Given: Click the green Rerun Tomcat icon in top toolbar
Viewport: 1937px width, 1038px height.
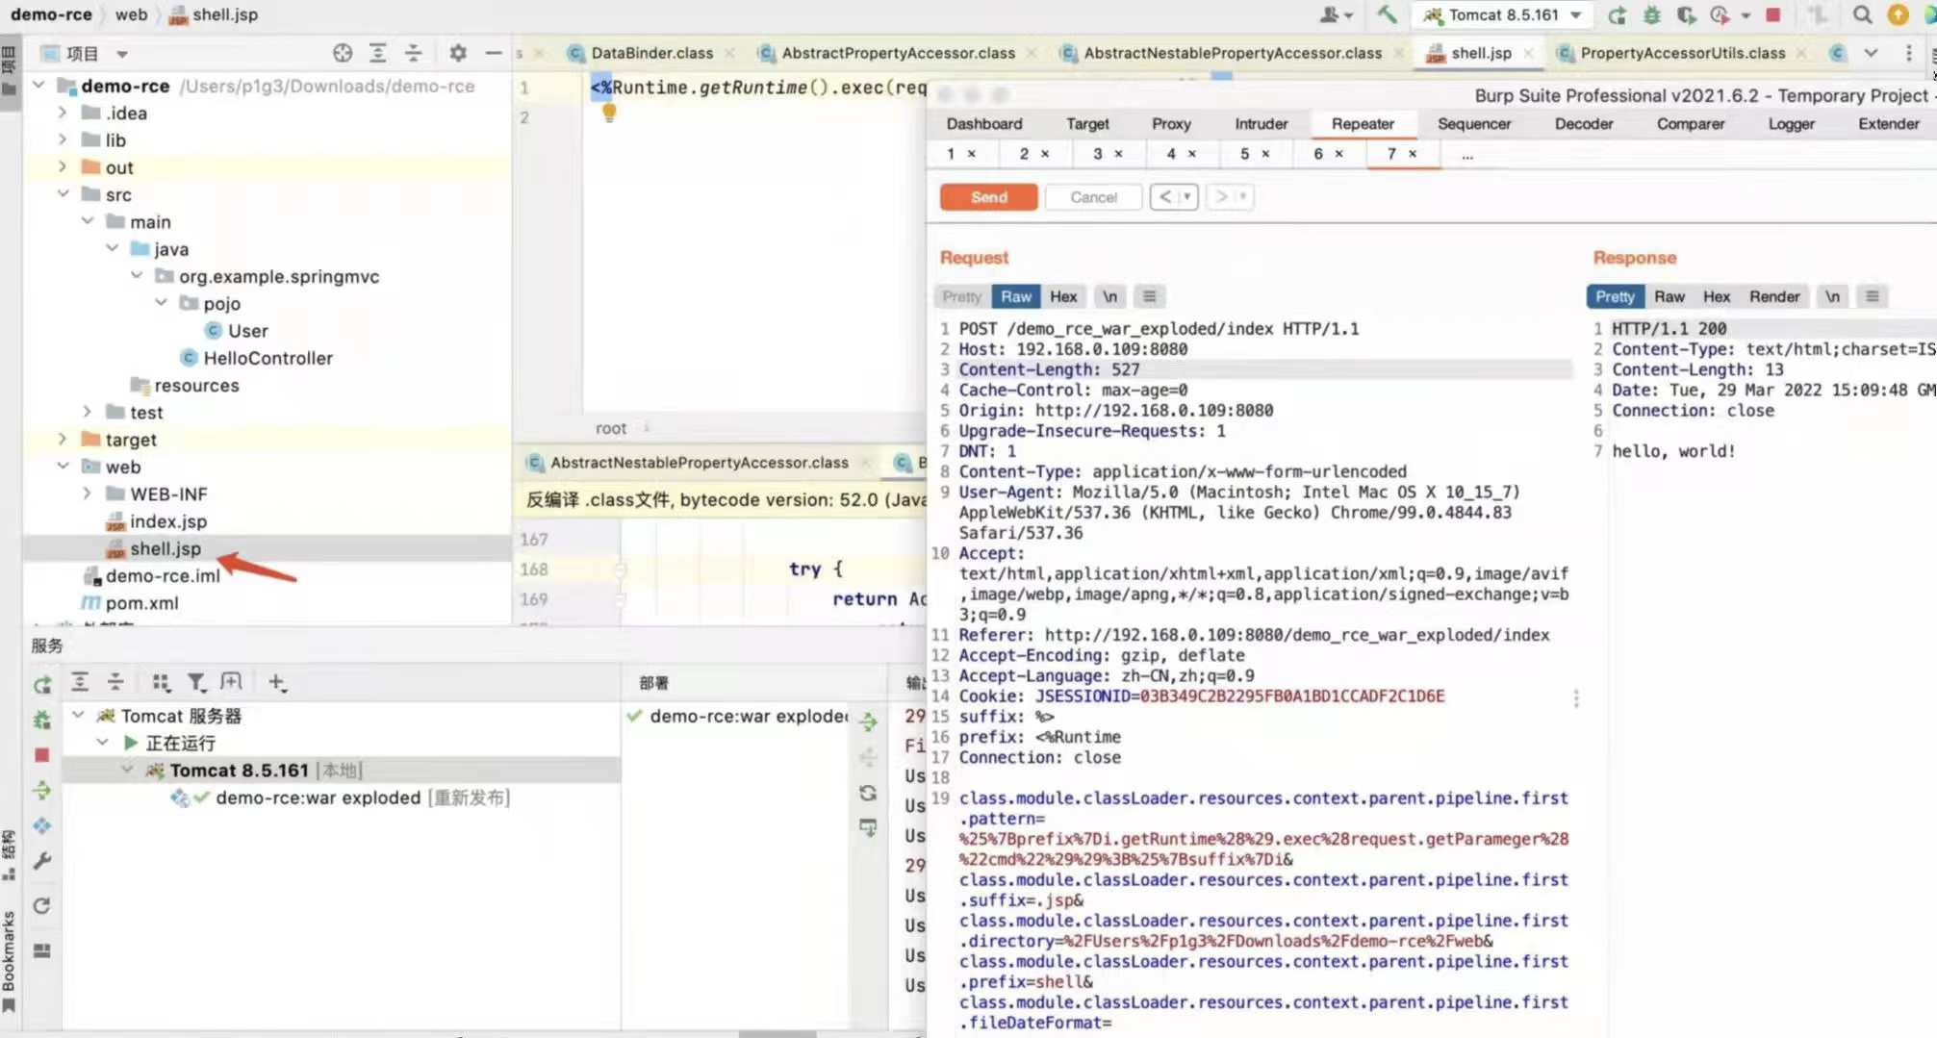Looking at the screenshot, I should pyautogui.click(x=1618, y=14).
